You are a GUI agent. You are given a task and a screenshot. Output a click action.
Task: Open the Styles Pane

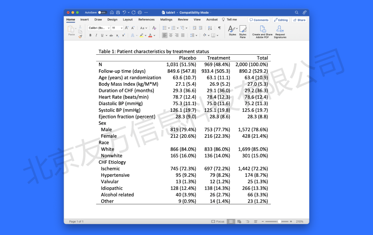pos(243,32)
